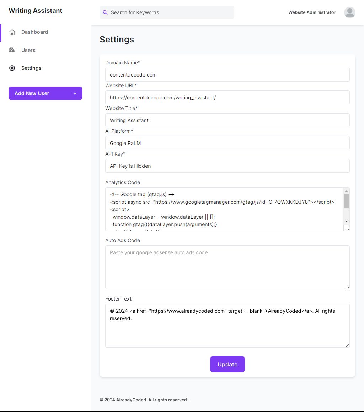Viewport: 364px width, 412px height.
Task: Open the AI Platform Google PaLM selector
Action: [227, 143]
